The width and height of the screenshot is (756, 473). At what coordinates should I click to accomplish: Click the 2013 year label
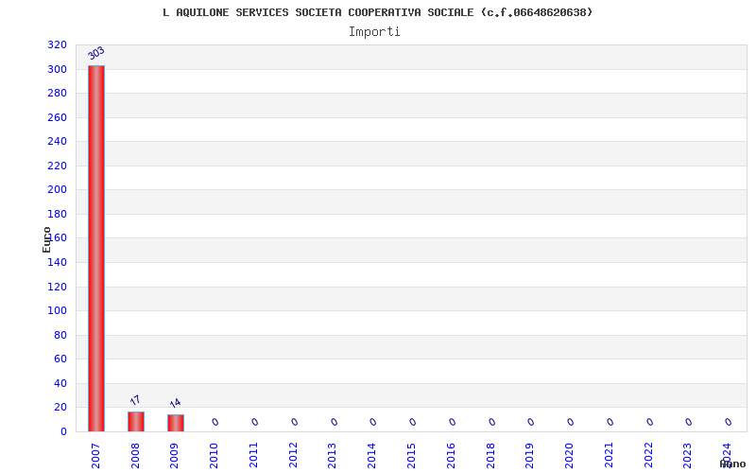333,456
